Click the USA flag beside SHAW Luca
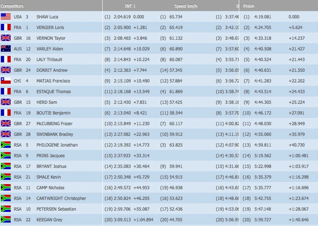This screenshot has height=226, width=318. click(x=6, y=17)
